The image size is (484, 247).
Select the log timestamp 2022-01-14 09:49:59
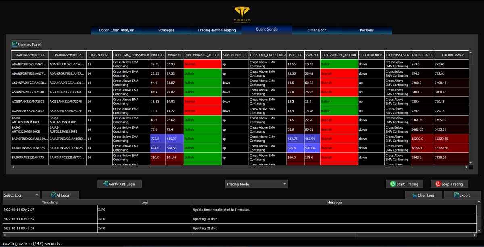pos(50,228)
